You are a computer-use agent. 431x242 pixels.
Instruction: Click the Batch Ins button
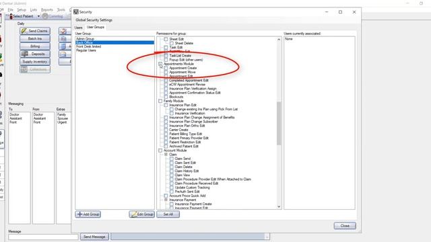click(35, 39)
